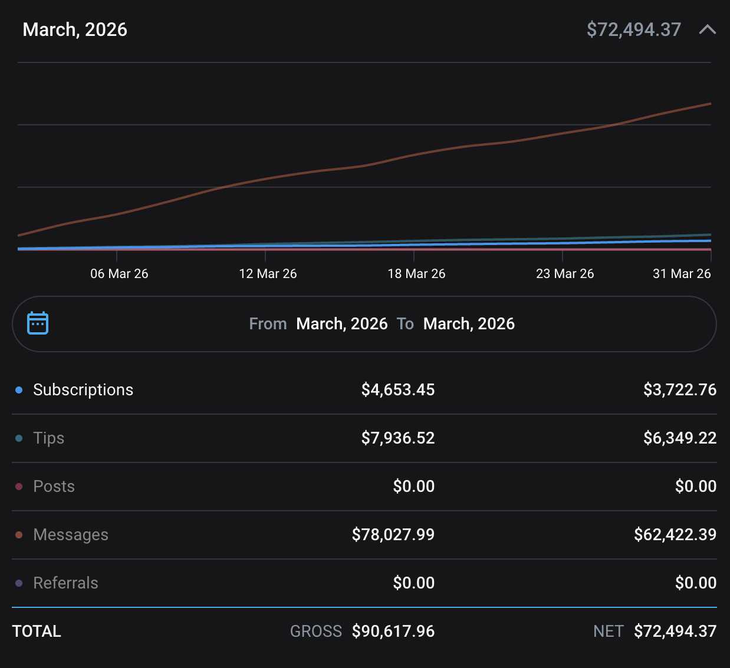Click the Posts gross amount $0.00

pos(414,487)
